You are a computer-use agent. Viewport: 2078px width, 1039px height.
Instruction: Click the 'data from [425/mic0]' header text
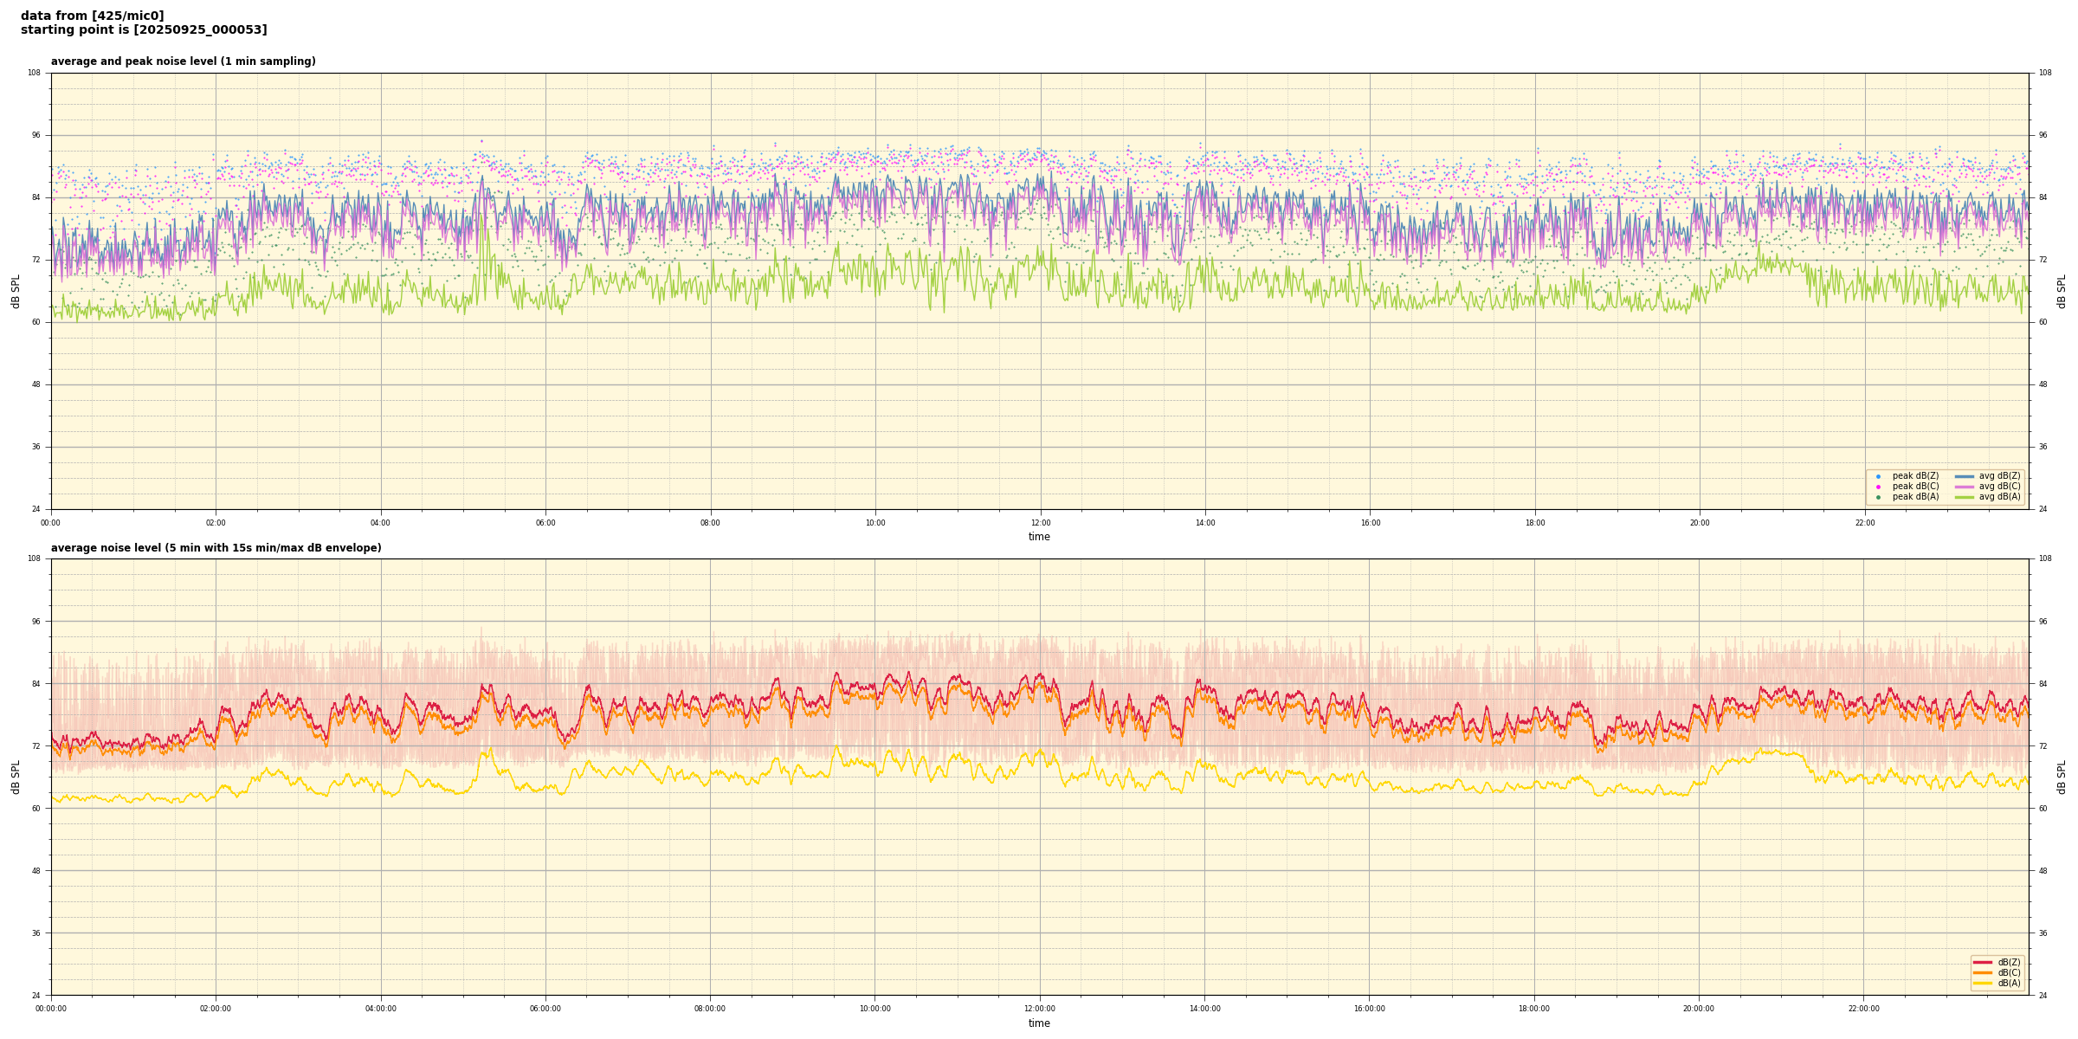point(92,16)
